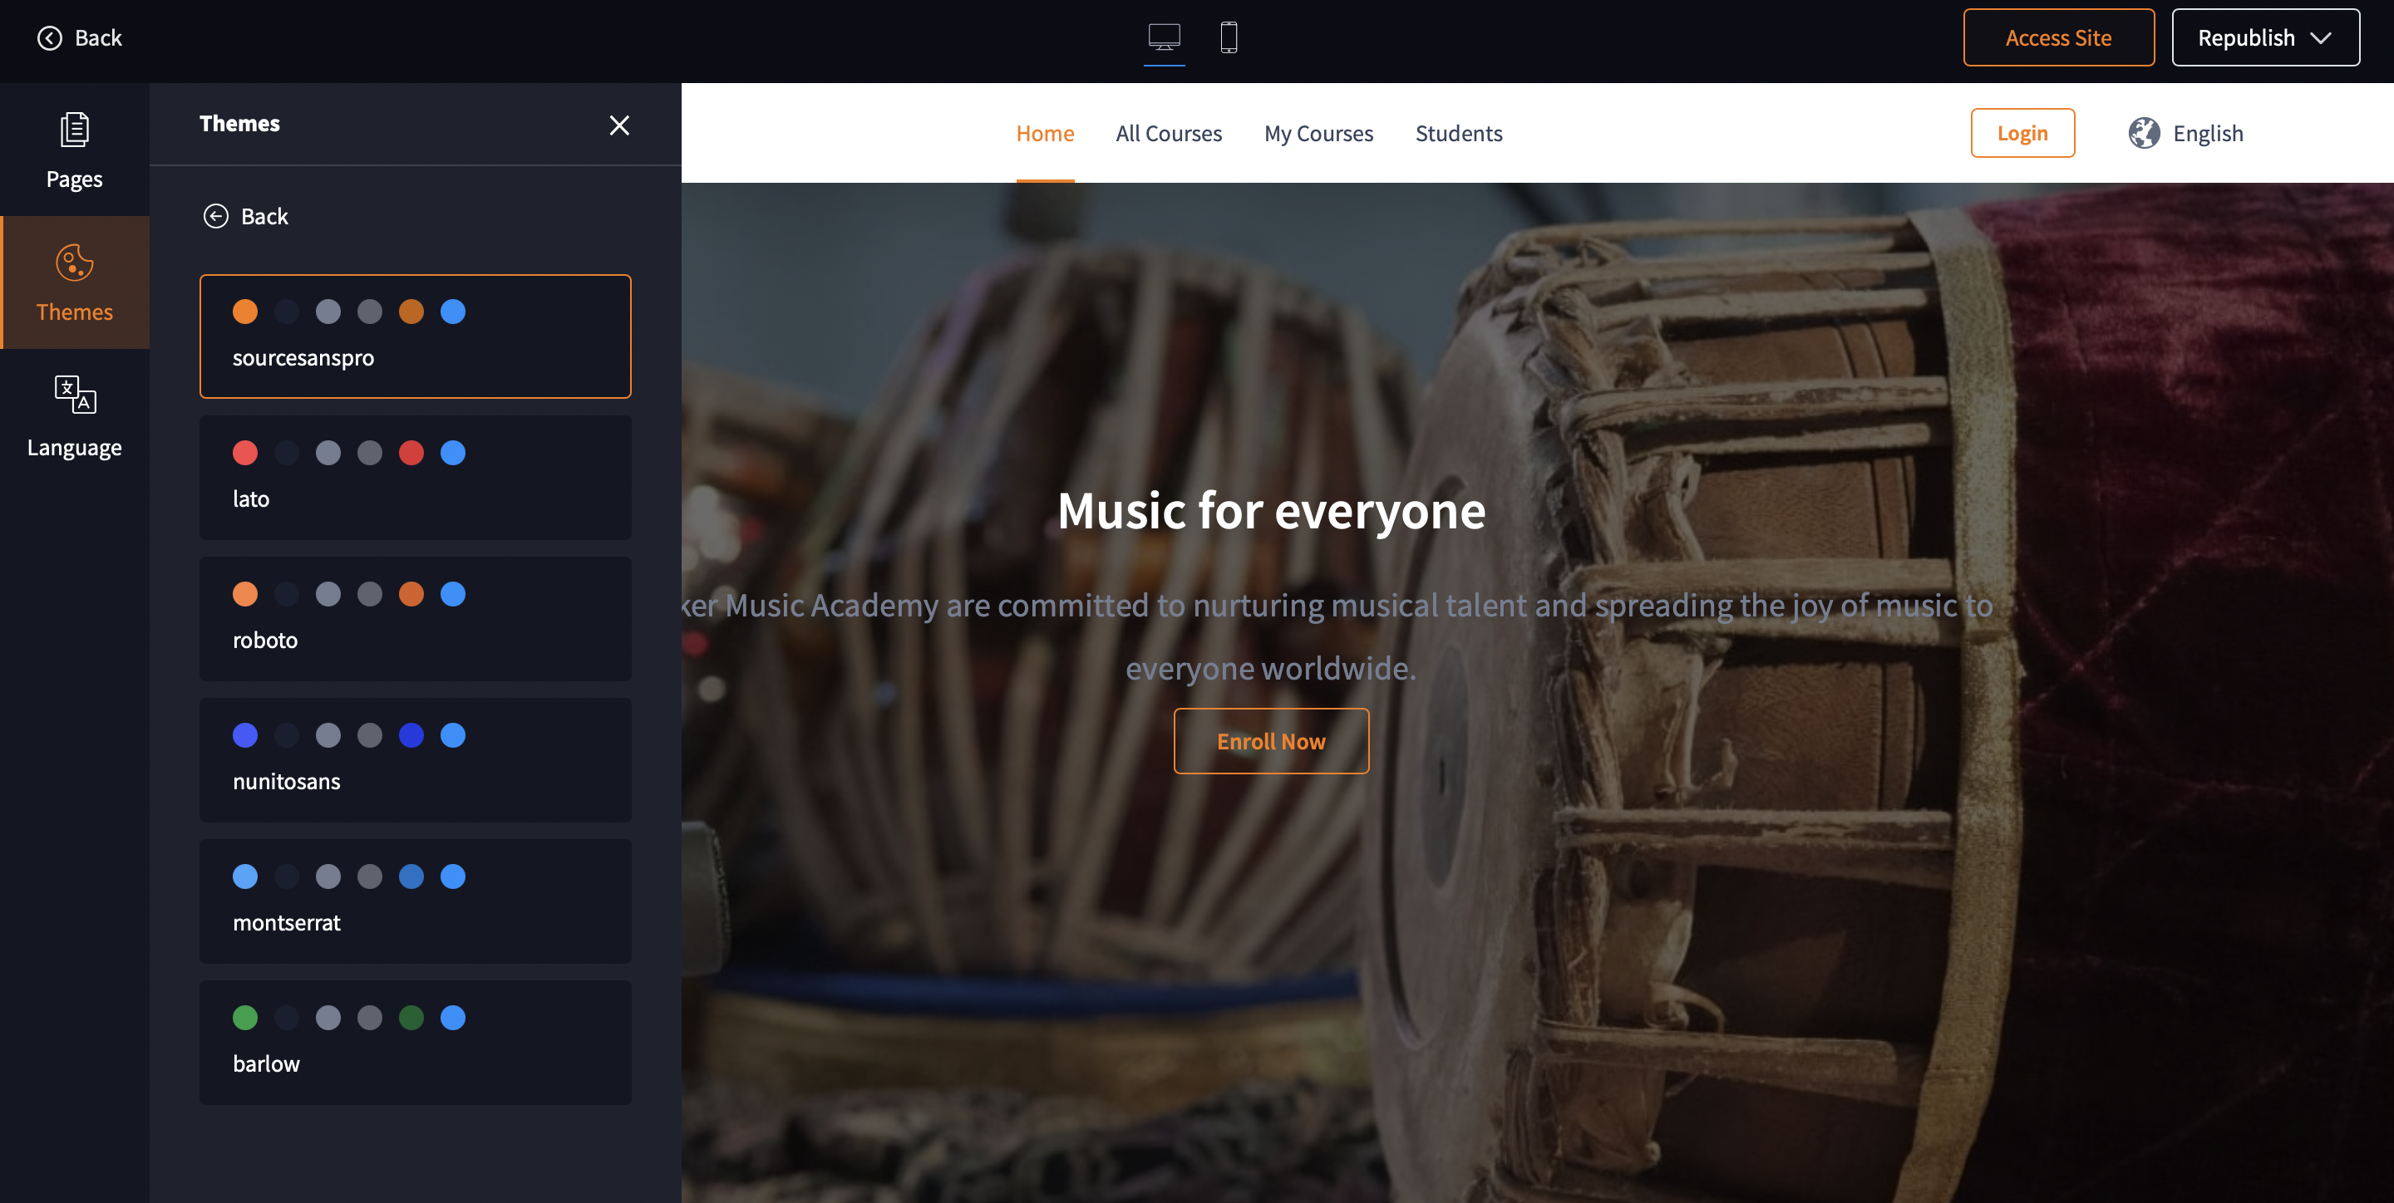
Task: Click Back arrow inside Themes panel
Action: coord(215,217)
